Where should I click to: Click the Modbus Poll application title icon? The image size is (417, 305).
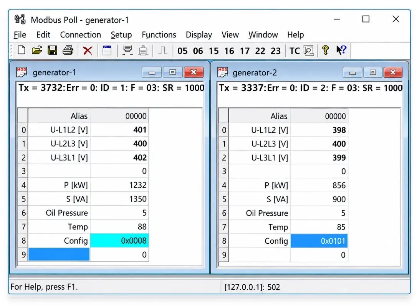tap(20, 20)
